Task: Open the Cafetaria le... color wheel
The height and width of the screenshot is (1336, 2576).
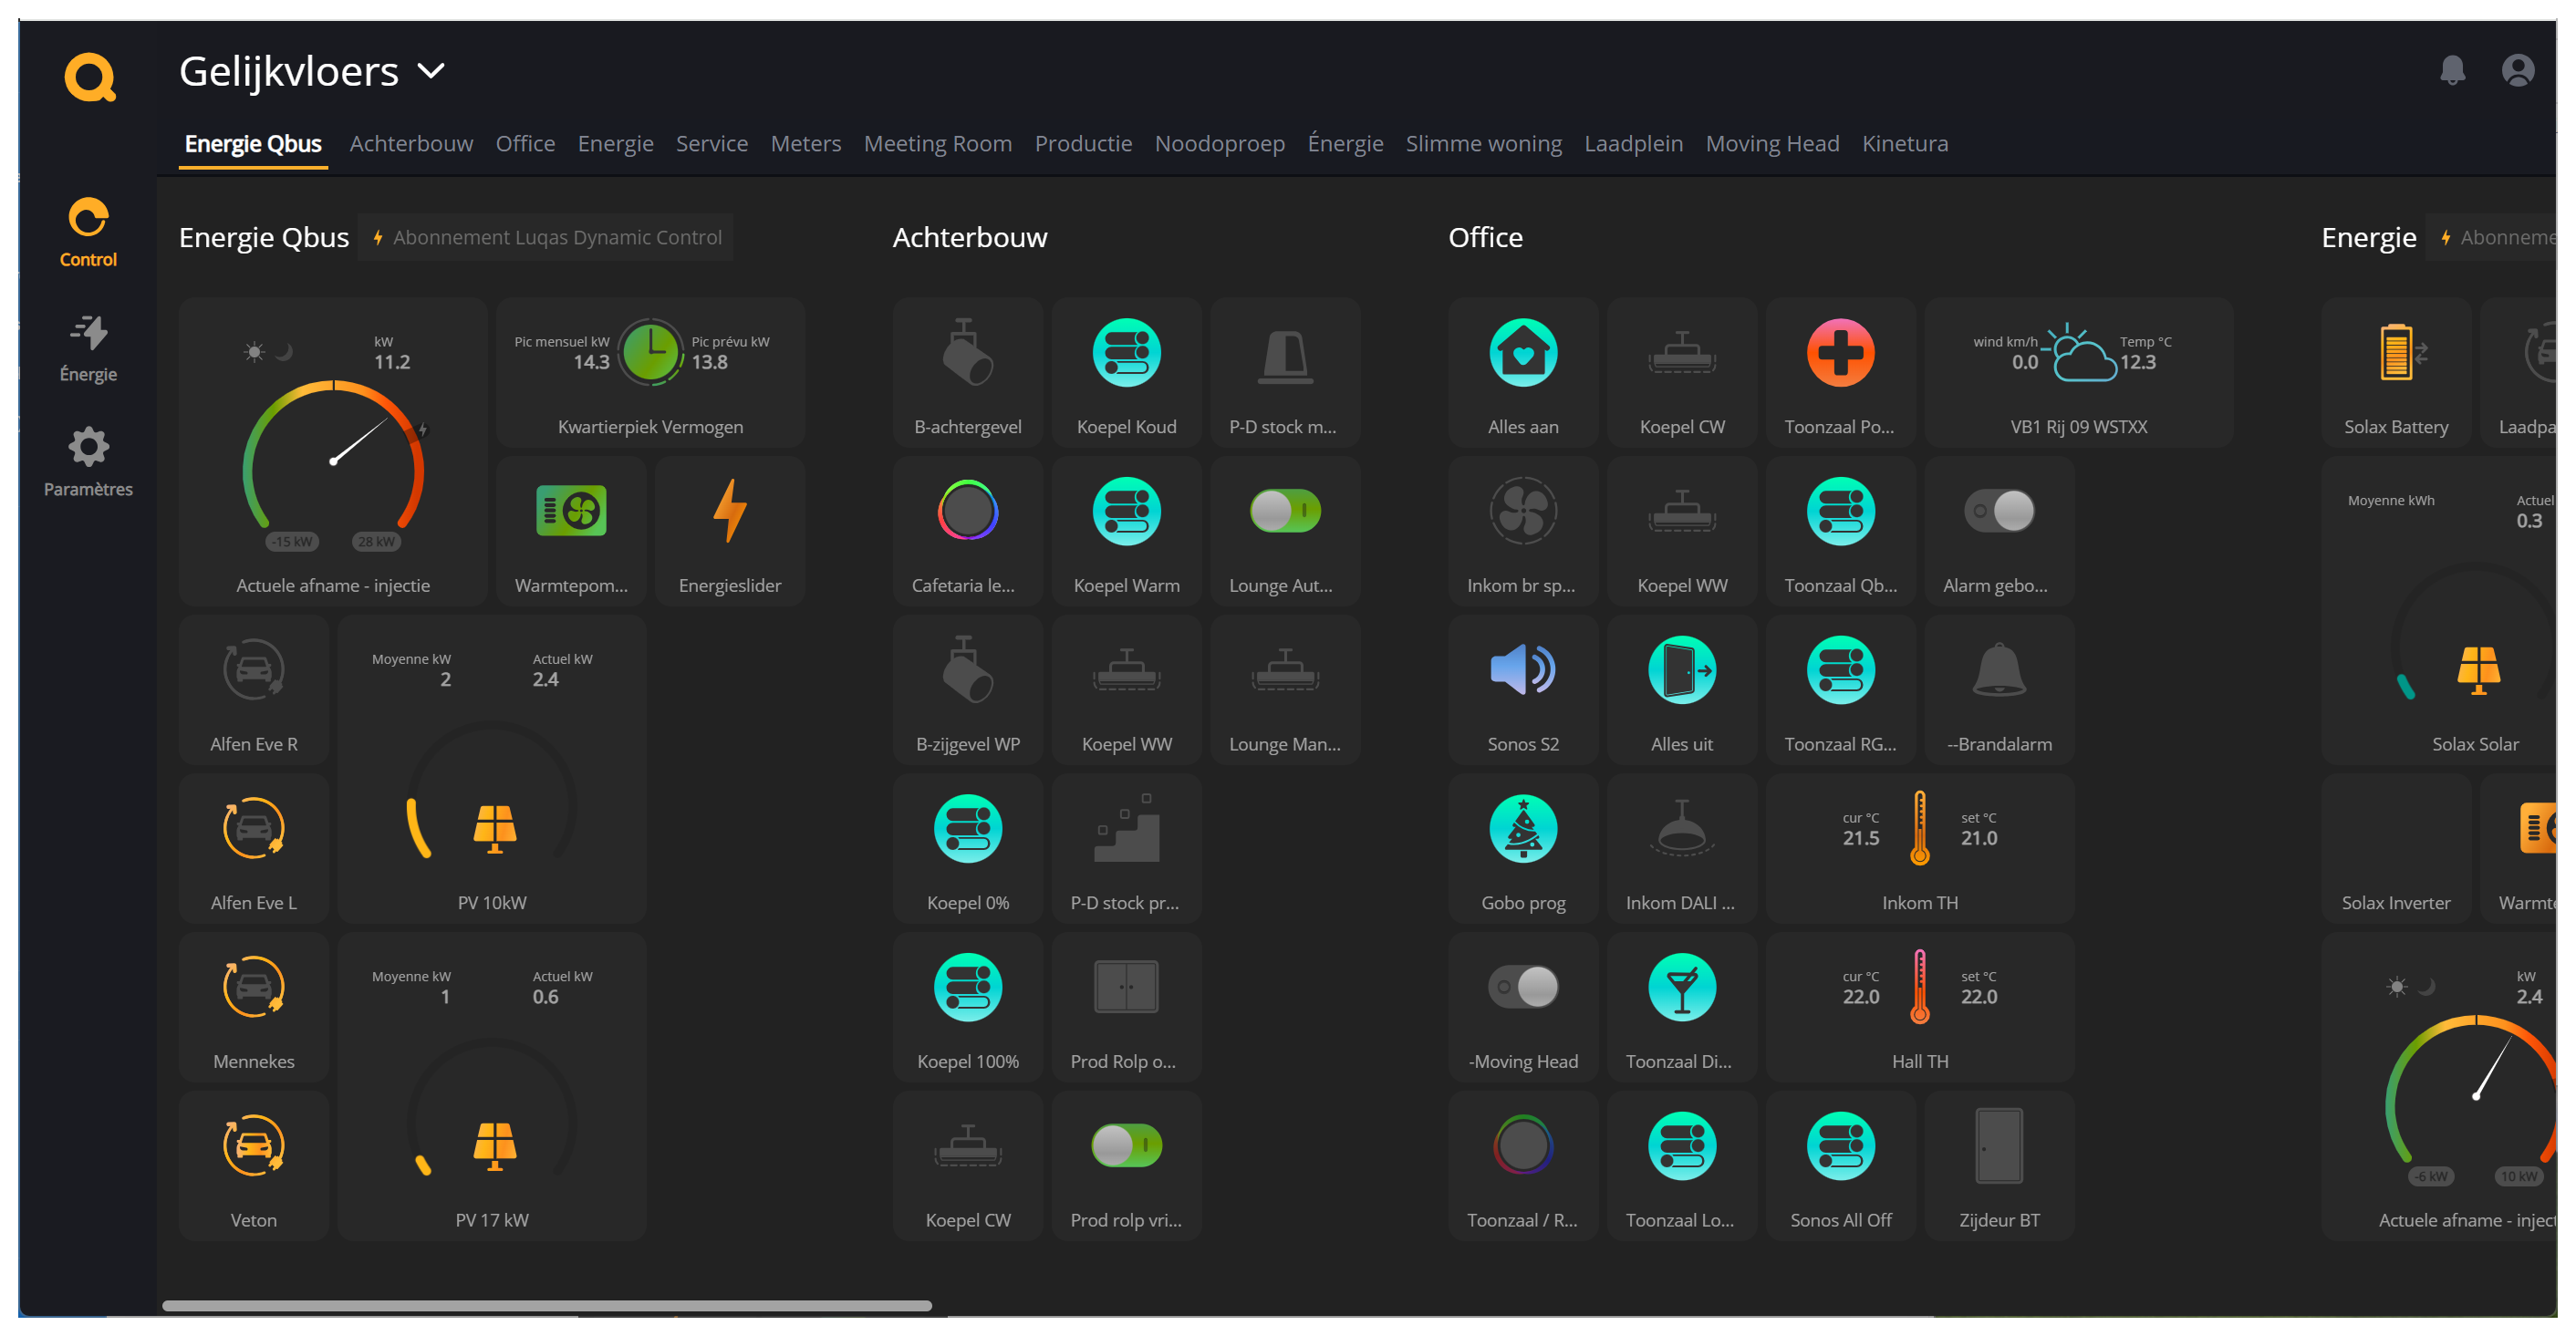Action: click(x=967, y=511)
